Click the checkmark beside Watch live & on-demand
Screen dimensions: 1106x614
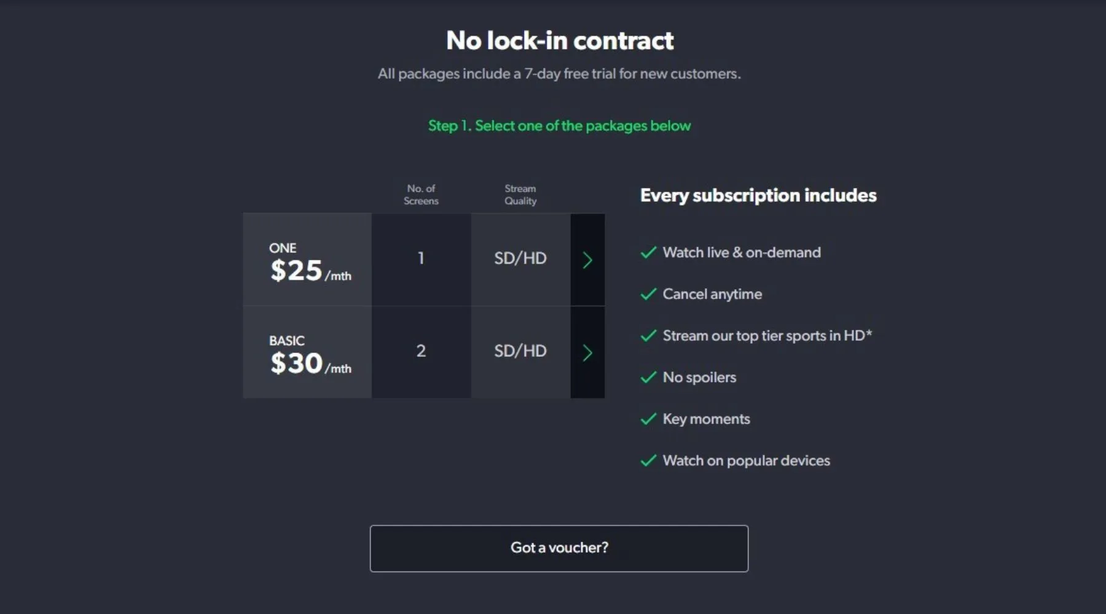pyautogui.click(x=648, y=253)
